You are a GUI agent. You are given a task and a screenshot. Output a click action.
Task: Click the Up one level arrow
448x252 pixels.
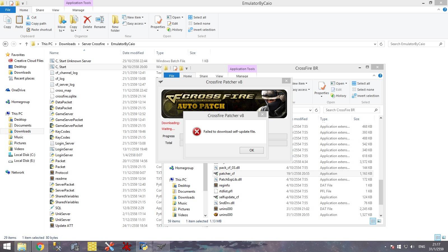26,44
